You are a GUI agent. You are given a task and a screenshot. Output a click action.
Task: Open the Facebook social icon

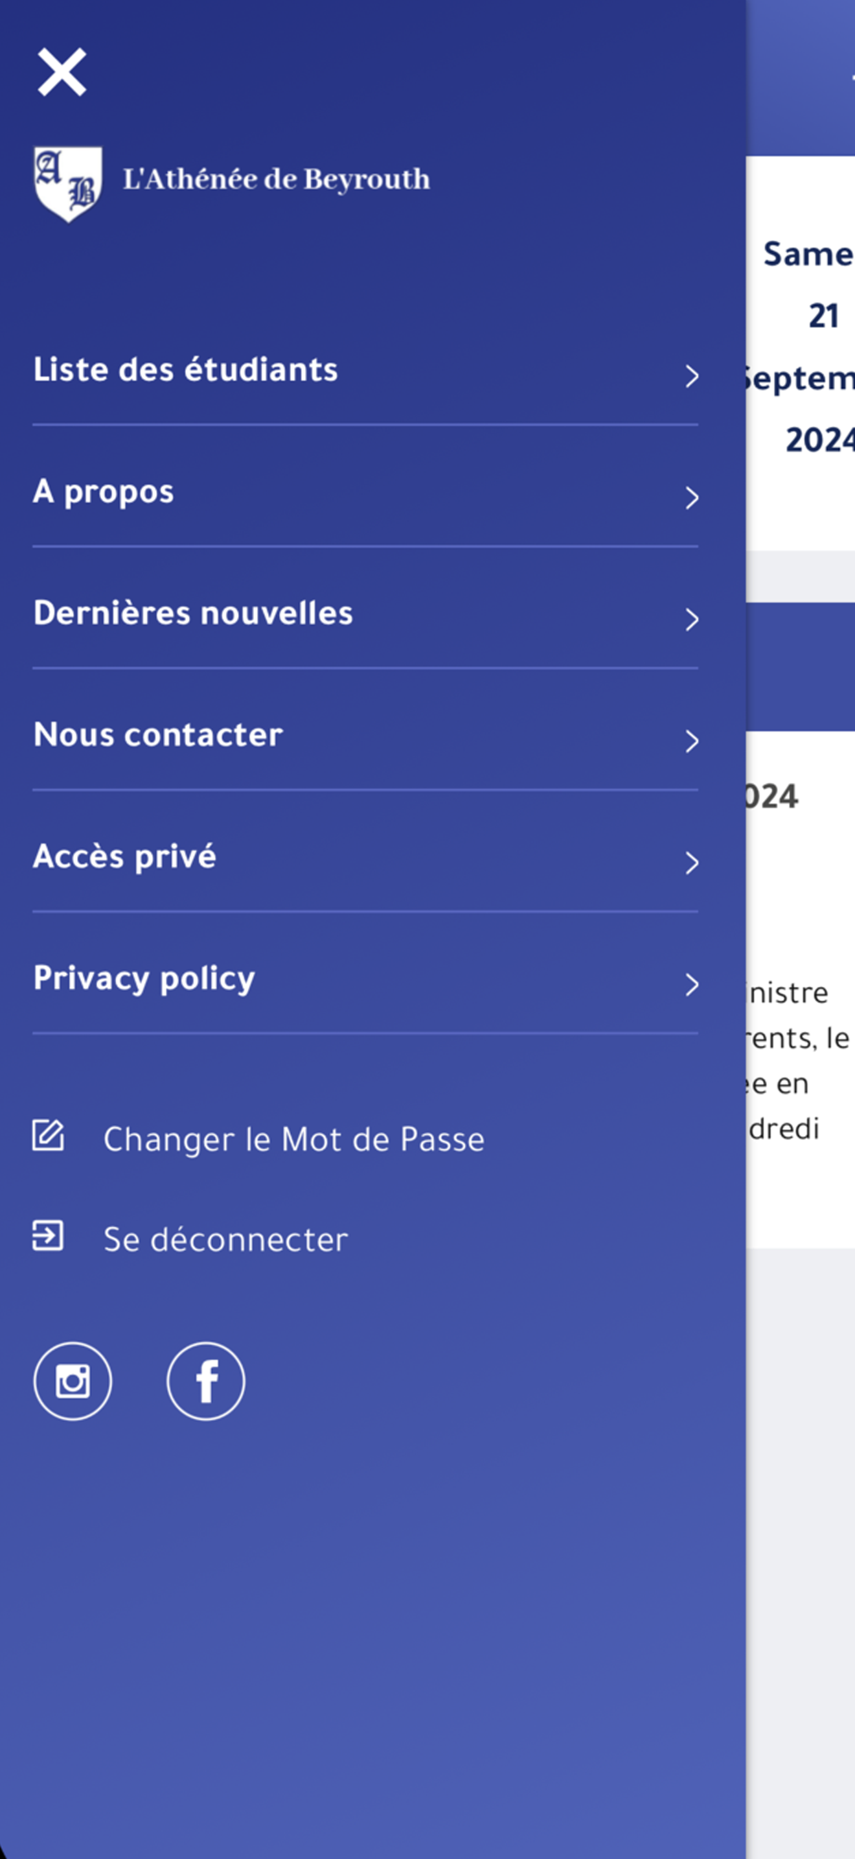click(206, 1381)
